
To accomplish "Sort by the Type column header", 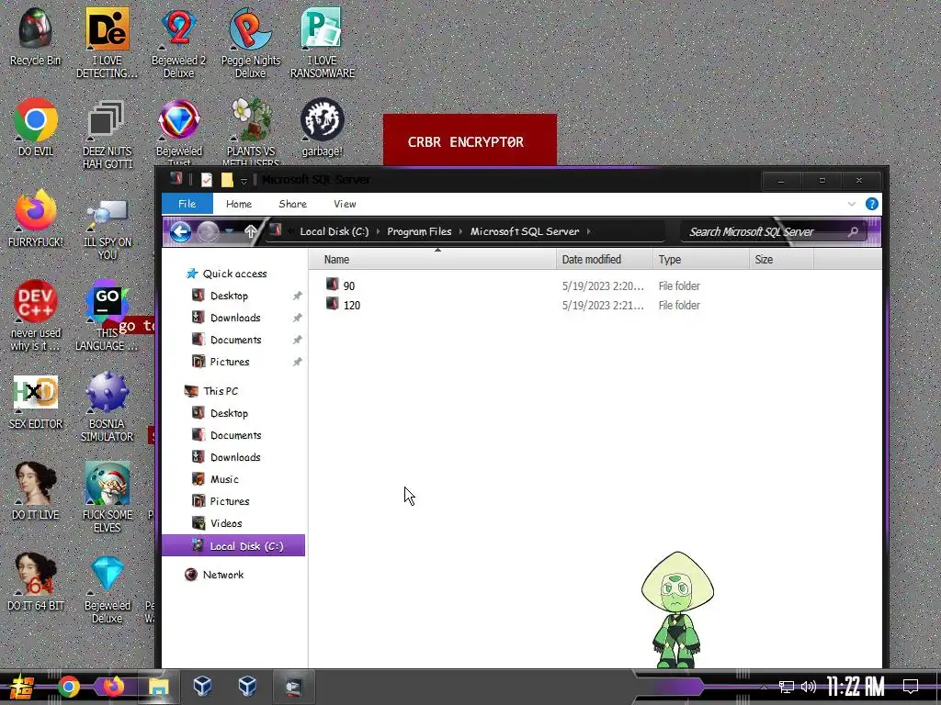I will point(701,260).
